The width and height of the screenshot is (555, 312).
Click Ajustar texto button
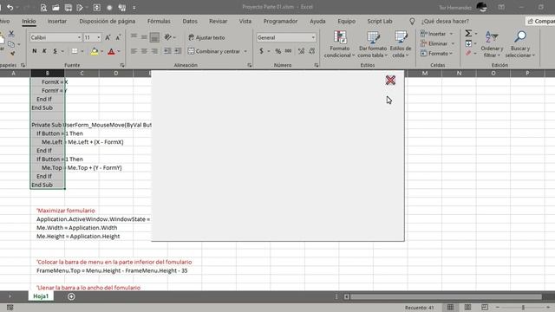click(206, 37)
